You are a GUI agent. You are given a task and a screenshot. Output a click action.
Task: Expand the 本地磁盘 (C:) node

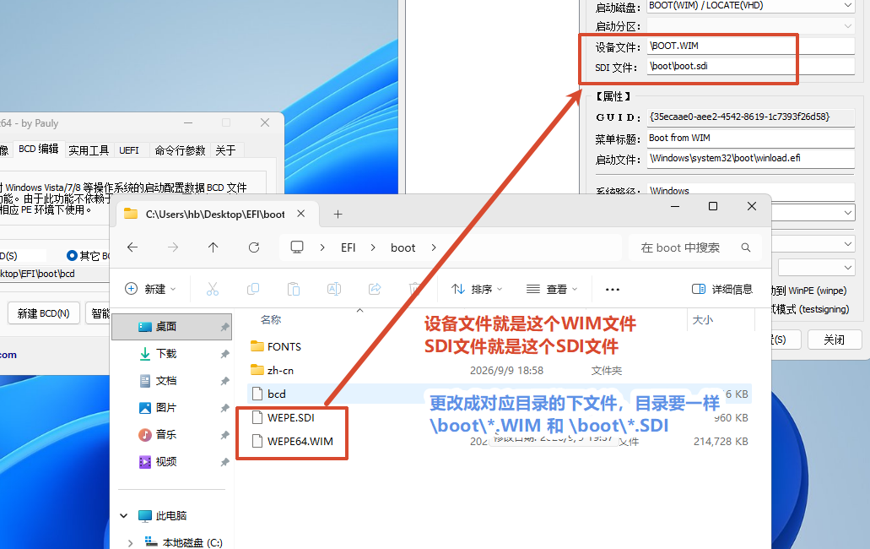(131, 543)
